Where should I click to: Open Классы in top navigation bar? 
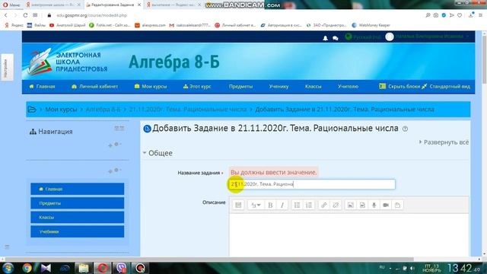[x=313, y=86]
